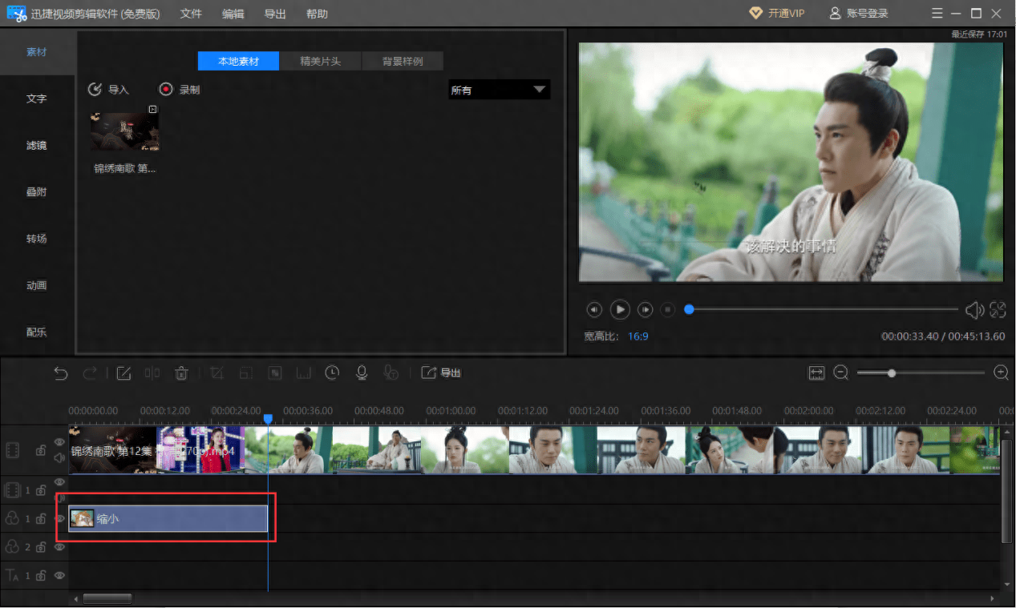Open the 滤镜 panel in sidebar
The height and width of the screenshot is (608, 1016).
click(36, 145)
